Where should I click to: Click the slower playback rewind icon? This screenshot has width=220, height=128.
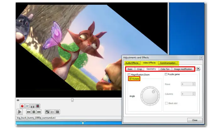(x=18, y=100)
